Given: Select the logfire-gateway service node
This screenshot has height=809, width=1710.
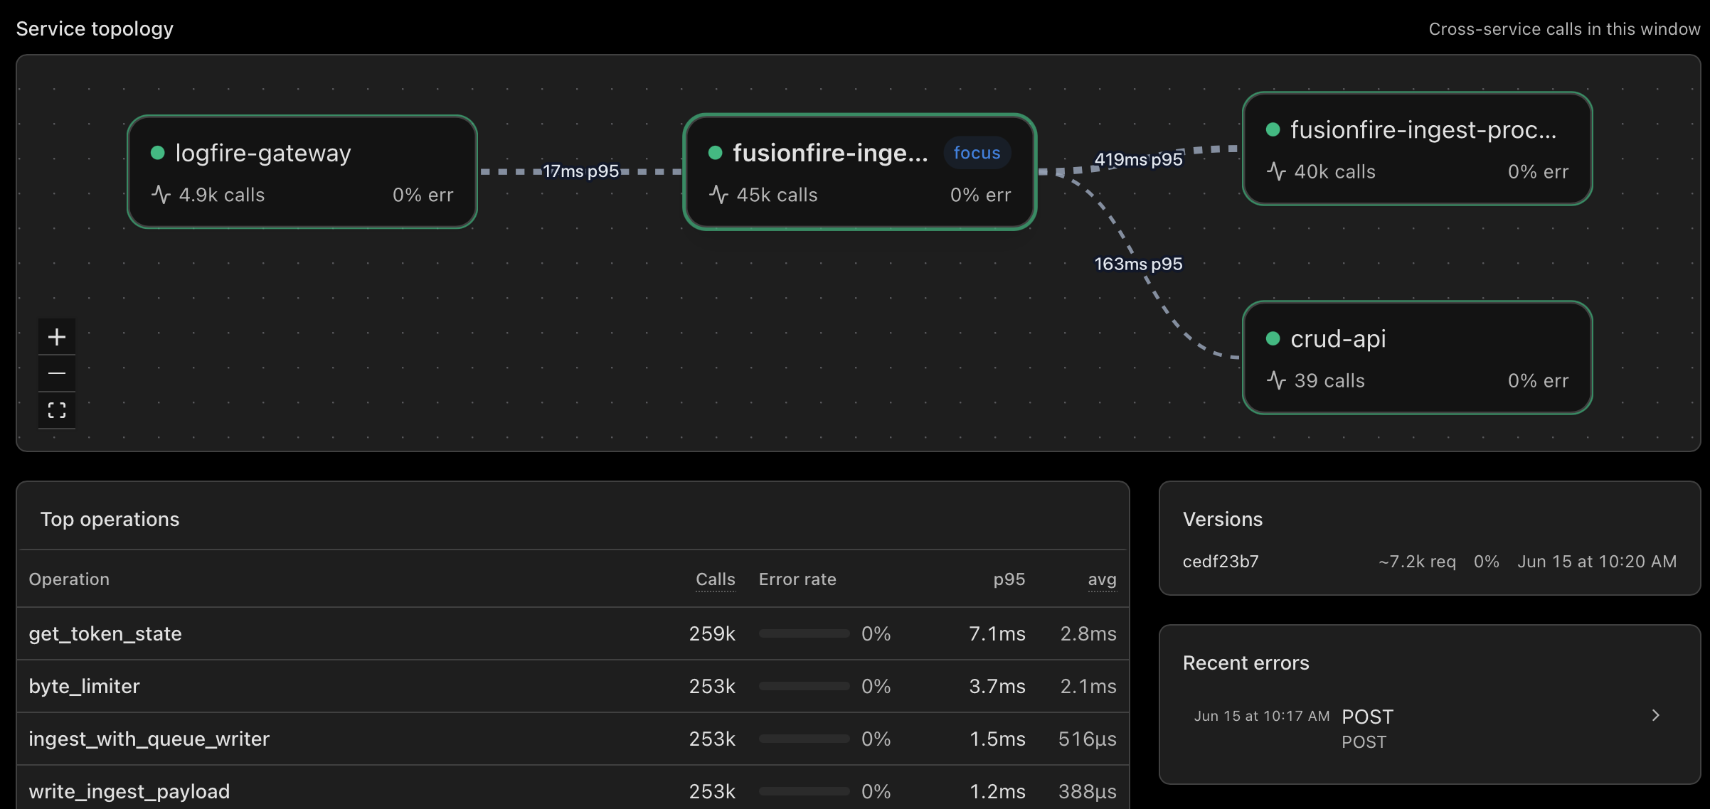Looking at the screenshot, I should click(x=302, y=172).
